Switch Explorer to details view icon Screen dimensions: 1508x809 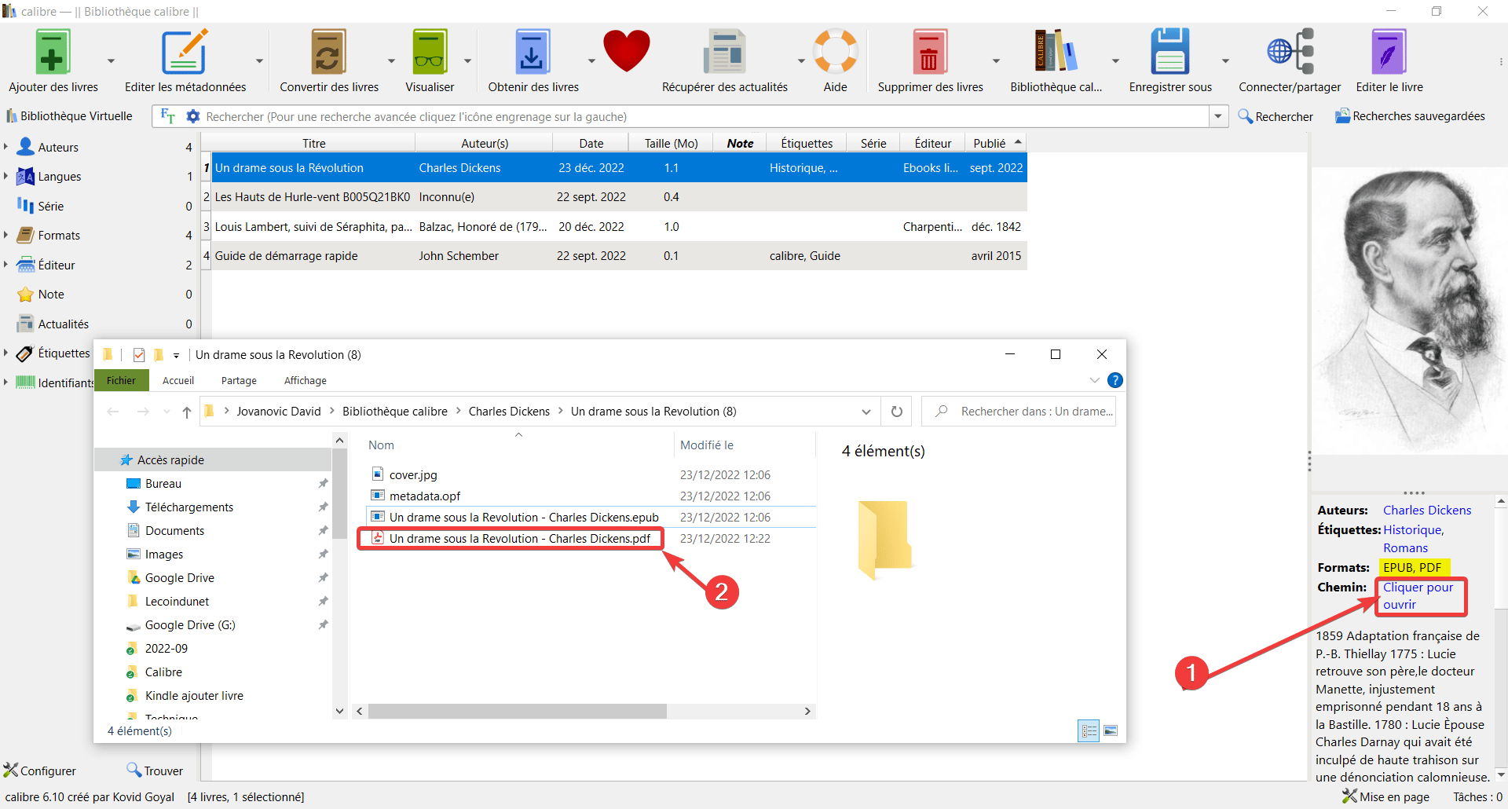tap(1089, 730)
